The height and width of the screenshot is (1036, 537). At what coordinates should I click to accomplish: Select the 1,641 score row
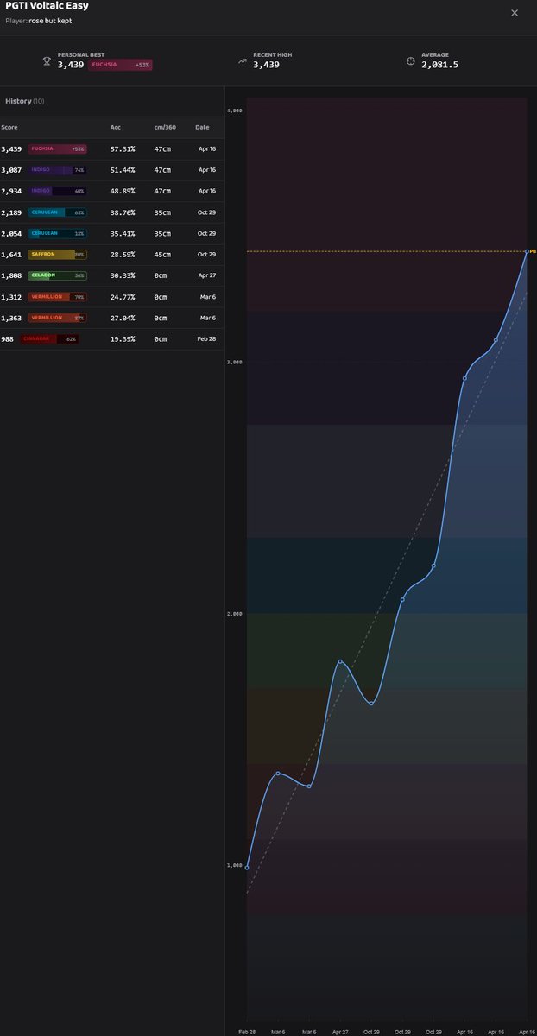point(112,255)
